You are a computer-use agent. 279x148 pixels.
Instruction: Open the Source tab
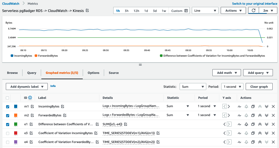pos(114,73)
